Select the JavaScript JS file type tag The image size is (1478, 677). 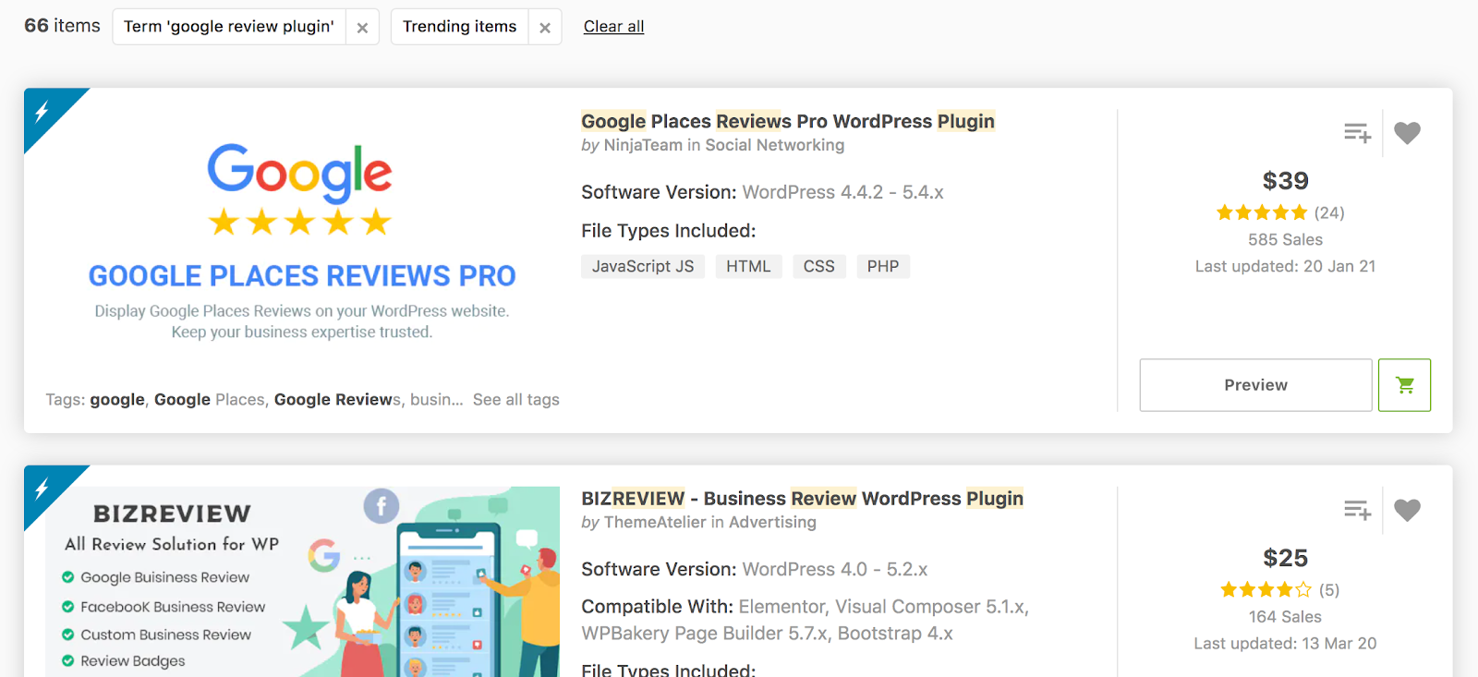click(643, 266)
